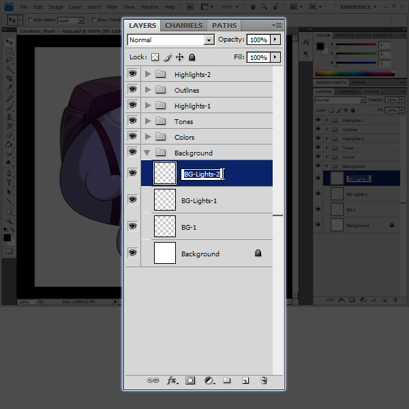The image size is (409, 409).
Task: Select the Pen tool
Action: click(x=9, y=173)
